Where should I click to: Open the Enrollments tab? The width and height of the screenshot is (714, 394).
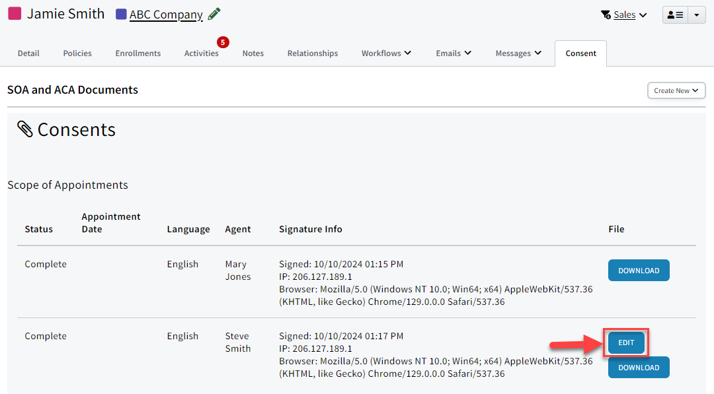[138, 53]
